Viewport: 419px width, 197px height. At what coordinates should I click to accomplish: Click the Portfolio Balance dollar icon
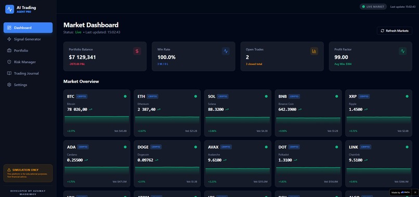click(x=137, y=51)
